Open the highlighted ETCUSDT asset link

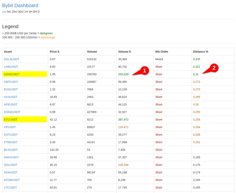(x=11, y=119)
